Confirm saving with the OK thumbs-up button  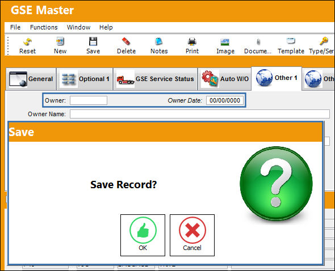tap(143, 235)
